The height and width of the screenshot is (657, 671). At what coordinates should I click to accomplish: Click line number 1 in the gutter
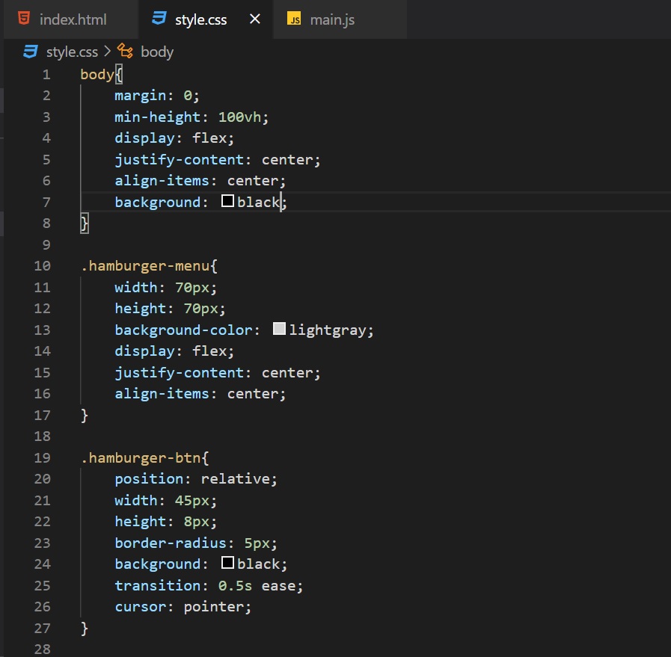[46, 75]
